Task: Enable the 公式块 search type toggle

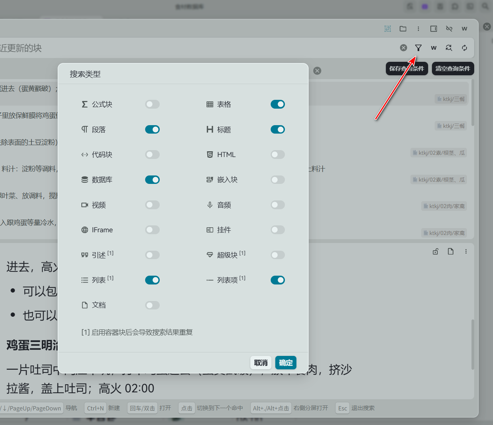Action: (152, 104)
